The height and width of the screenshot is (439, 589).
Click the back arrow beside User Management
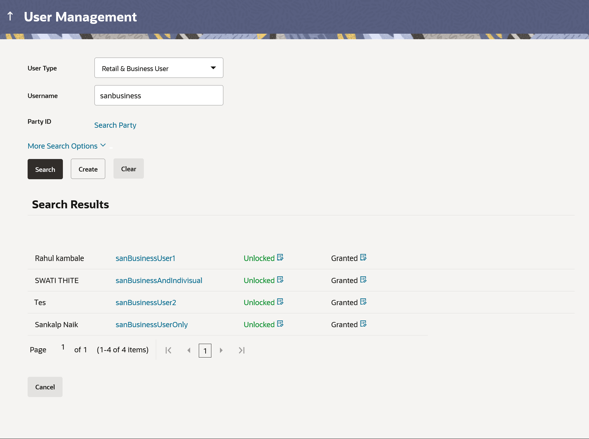(10, 16)
